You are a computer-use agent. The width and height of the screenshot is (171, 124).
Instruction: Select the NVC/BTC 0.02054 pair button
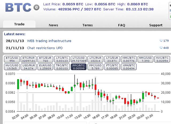tap(162, 59)
